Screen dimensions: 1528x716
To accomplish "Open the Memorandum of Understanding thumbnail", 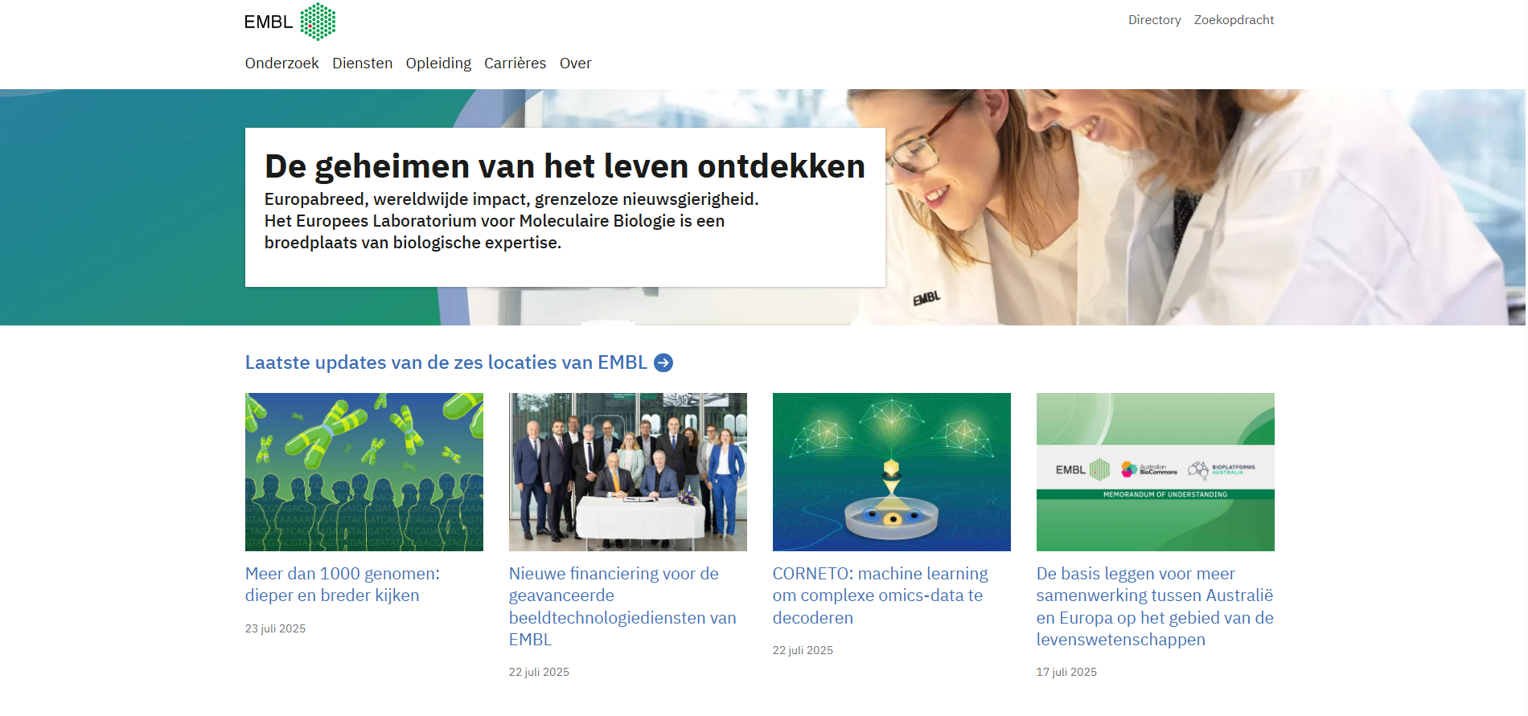I will coord(1156,472).
